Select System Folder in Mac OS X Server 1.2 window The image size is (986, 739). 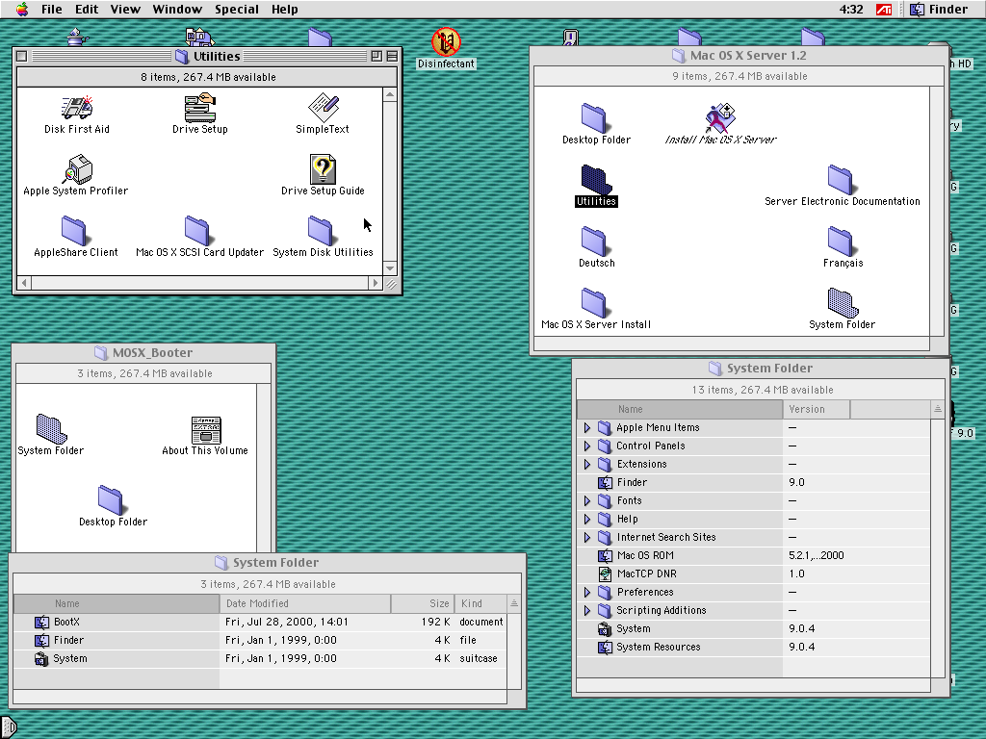[843, 303]
